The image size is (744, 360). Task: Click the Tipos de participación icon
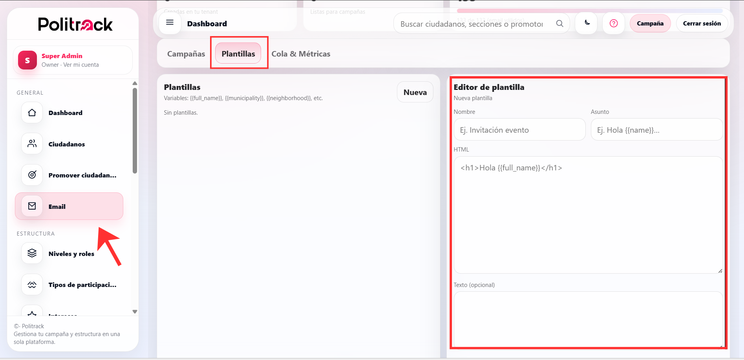[31, 284]
